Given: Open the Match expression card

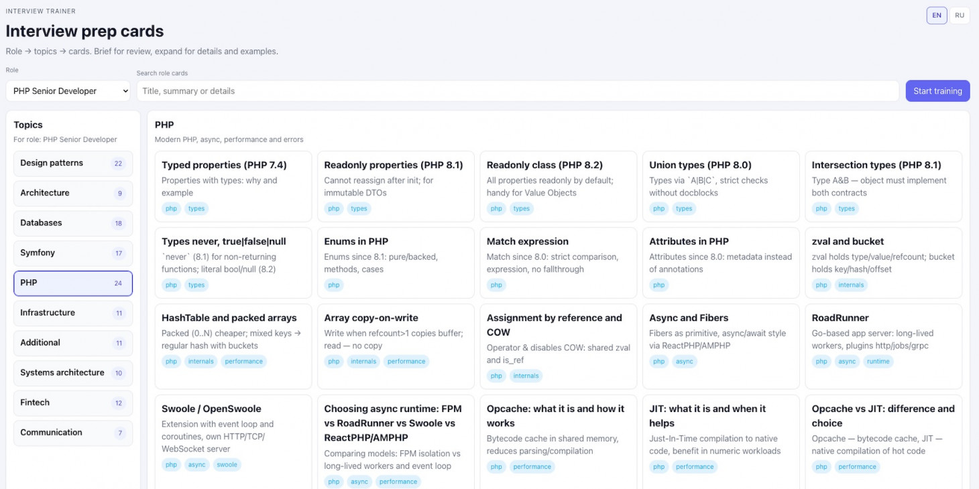Looking at the screenshot, I should pos(527,242).
